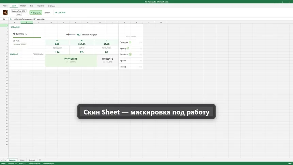
Task: Select the Sheet ribbon tab
Action: pyautogui.click(x=14, y=6)
